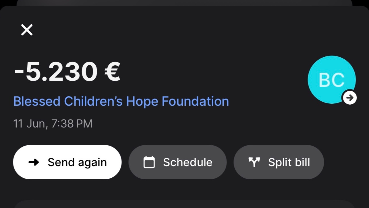Tap the 'Schedule' text label
This screenshot has height=208, width=369.
[188, 162]
